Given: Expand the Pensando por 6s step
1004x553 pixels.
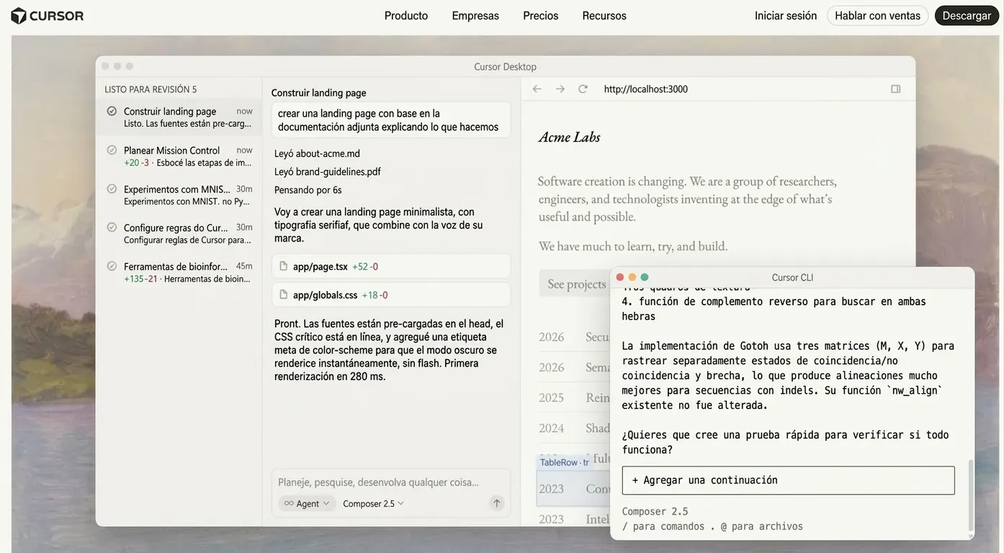Looking at the screenshot, I should click(x=308, y=190).
